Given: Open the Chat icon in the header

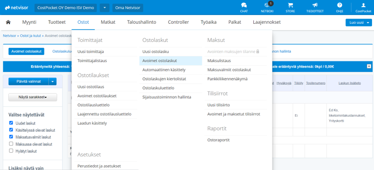Looking at the screenshot, I should (x=244, y=8).
